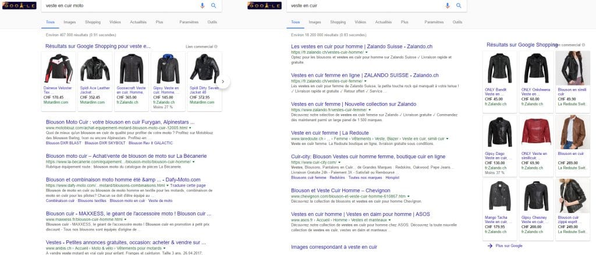
Task: Open 'Les vestes en cuir pour homme' Zalando result
Action: coord(361,47)
